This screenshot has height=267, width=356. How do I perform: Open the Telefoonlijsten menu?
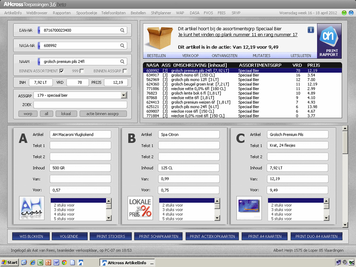[x=114, y=13]
